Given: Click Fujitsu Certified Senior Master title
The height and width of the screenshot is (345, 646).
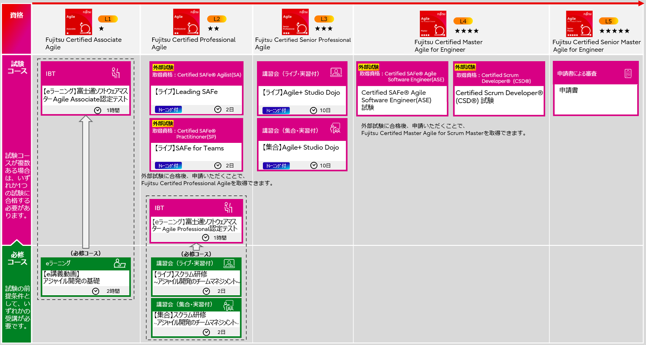Looking at the screenshot, I should point(597,46).
